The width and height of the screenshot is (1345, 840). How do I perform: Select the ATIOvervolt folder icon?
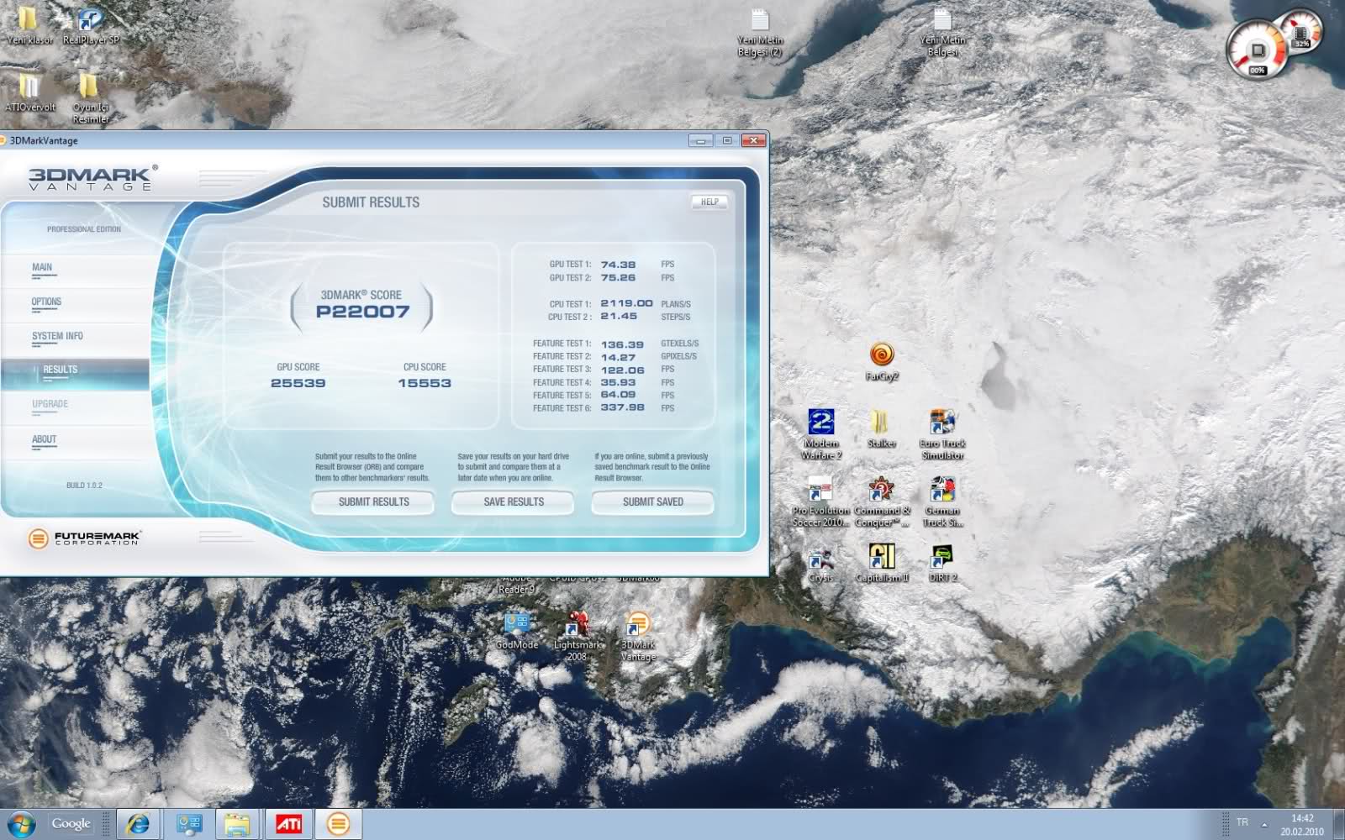pyautogui.click(x=29, y=92)
